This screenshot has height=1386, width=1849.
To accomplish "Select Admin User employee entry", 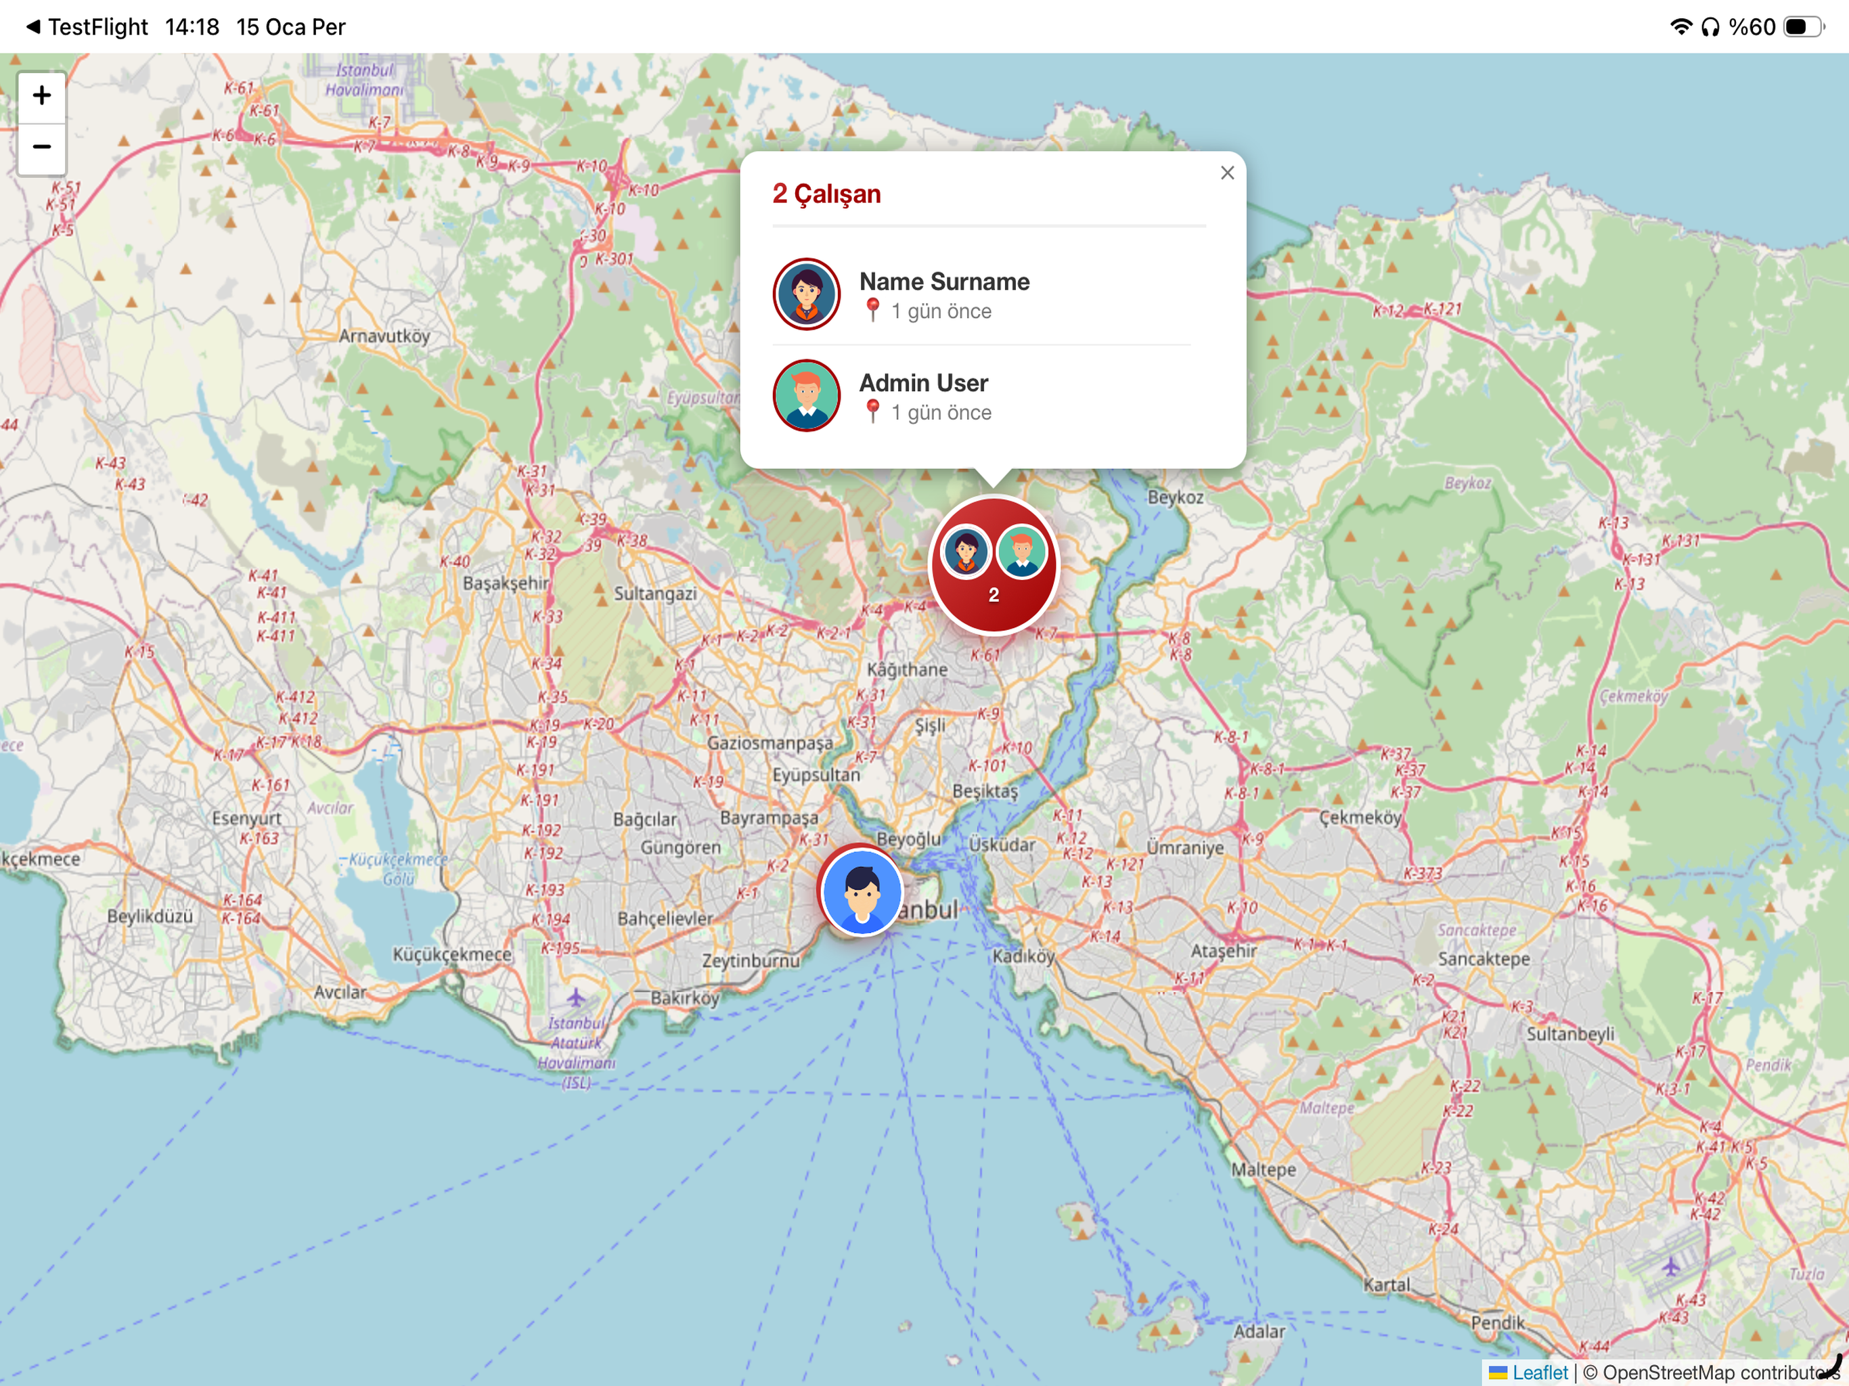I will [x=981, y=395].
